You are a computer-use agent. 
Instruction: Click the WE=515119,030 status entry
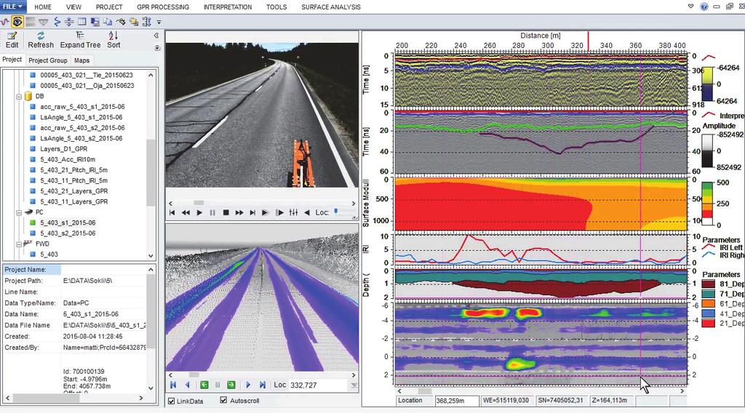coord(506,401)
